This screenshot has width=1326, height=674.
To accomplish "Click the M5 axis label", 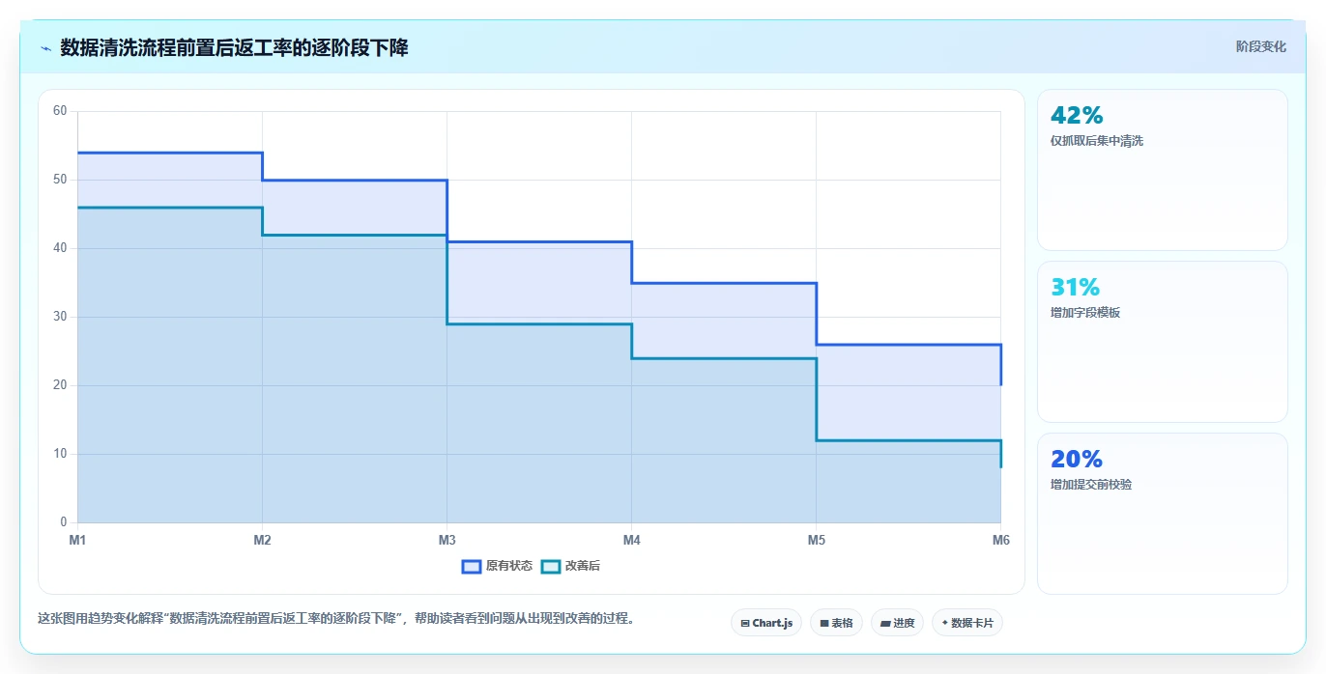I will click(816, 540).
